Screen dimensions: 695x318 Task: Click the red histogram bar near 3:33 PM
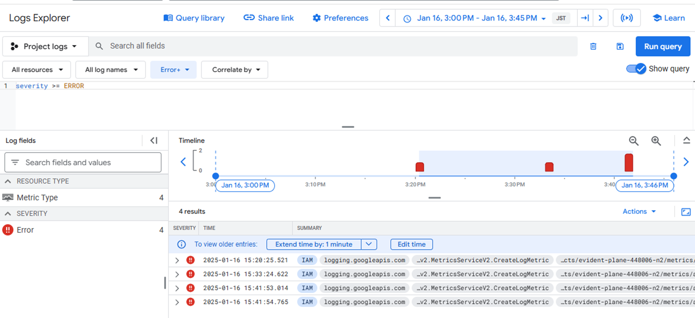click(549, 167)
